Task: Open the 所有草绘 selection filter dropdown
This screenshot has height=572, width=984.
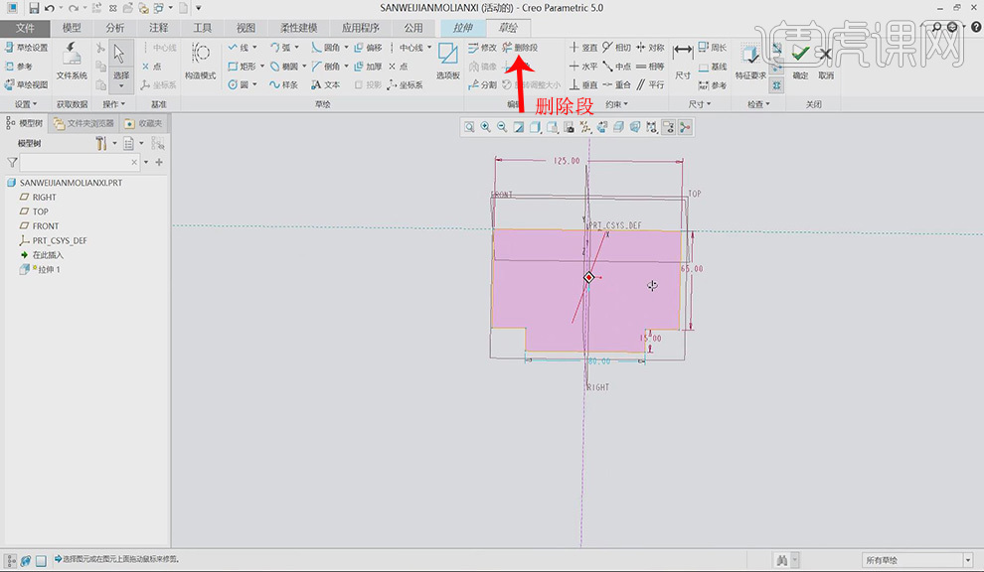Action: point(916,561)
